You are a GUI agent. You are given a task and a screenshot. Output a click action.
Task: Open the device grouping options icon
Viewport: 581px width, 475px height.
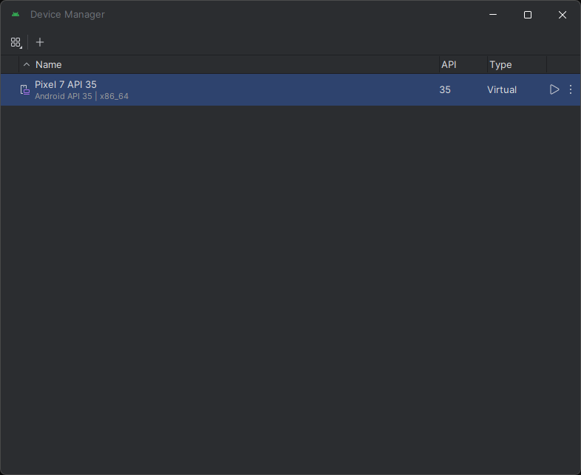click(16, 42)
